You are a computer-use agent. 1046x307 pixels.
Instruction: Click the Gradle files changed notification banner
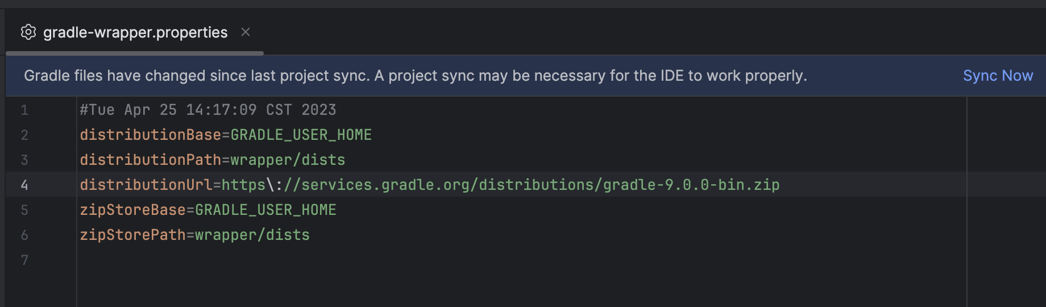525,76
